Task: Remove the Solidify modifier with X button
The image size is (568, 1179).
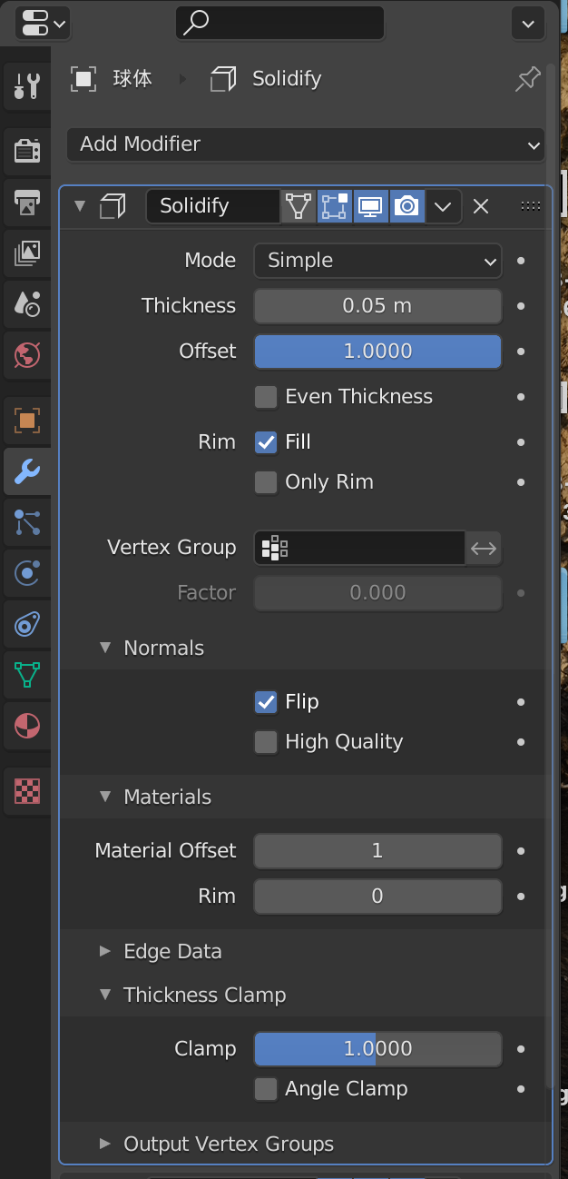Action: pos(481,206)
